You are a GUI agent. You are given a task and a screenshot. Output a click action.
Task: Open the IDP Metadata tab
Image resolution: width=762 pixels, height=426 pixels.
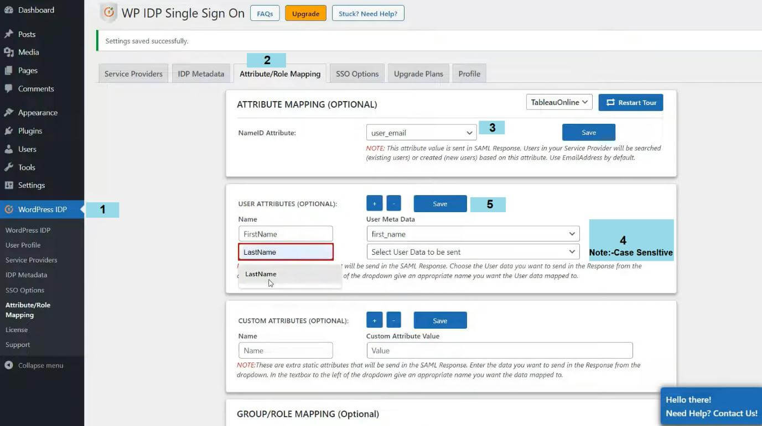click(201, 74)
